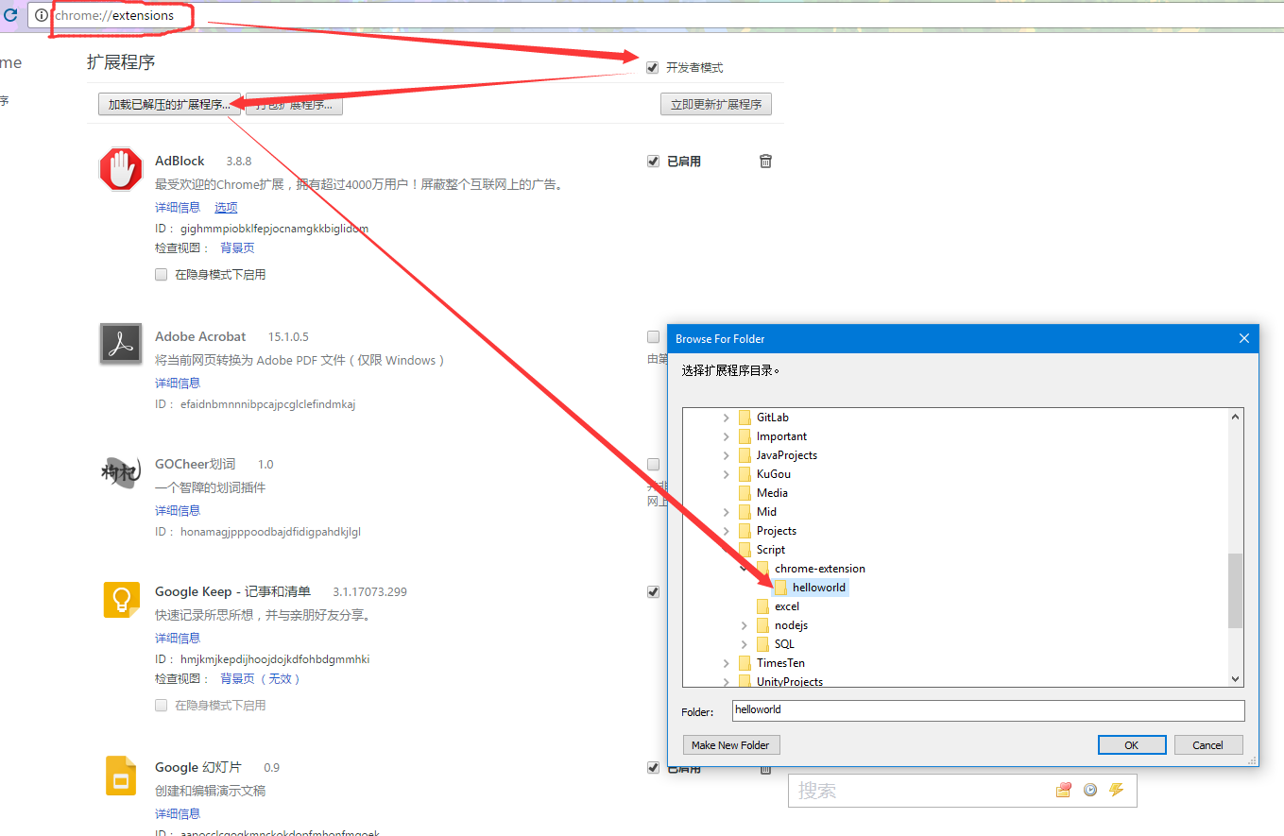Screen dimensions: 1284x836
Task: Open AdBlock 选项 link
Action: 226,208
